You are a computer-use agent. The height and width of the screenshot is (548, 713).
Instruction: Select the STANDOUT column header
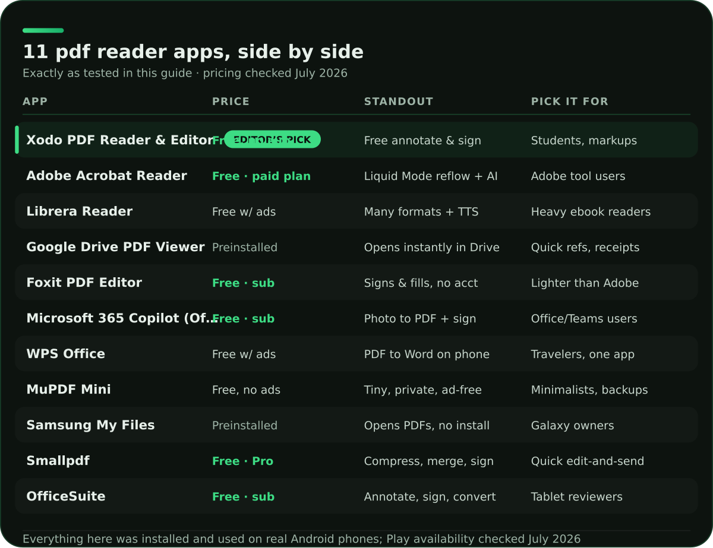(x=399, y=102)
